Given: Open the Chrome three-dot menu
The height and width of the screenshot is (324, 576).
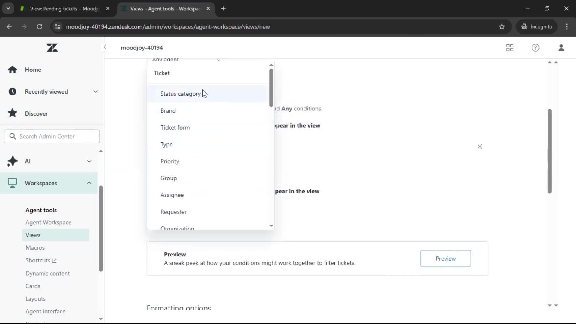Looking at the screenshot, I should (x=567, y=27).
